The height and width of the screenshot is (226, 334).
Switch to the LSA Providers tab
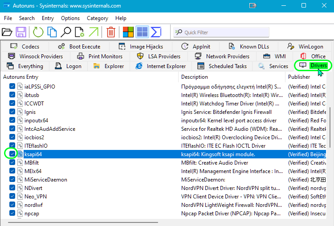click(x=159, y=56)
